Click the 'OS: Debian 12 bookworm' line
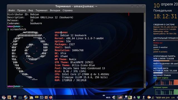The height and width of the screenshot is (100, 178). tap(70, 35)
